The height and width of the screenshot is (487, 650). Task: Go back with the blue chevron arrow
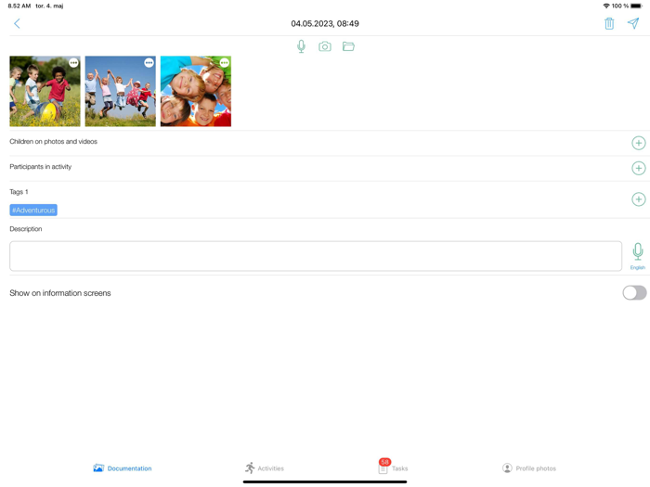17,23
